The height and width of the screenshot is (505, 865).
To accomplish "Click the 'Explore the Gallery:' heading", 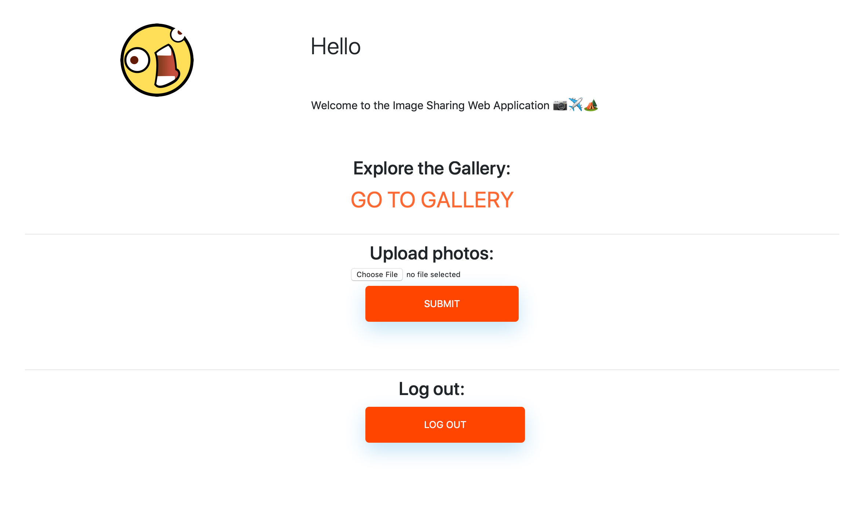I will 432,169.
